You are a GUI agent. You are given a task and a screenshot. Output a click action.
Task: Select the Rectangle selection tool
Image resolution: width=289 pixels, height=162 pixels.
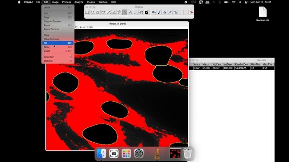pos(87,12)
